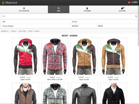Expand the BEDEN size filter

(x=83, y=26)
